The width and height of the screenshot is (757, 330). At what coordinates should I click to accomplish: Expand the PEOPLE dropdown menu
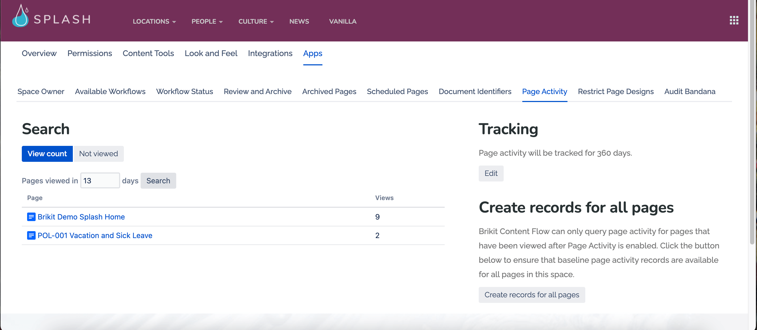point(207,22)
